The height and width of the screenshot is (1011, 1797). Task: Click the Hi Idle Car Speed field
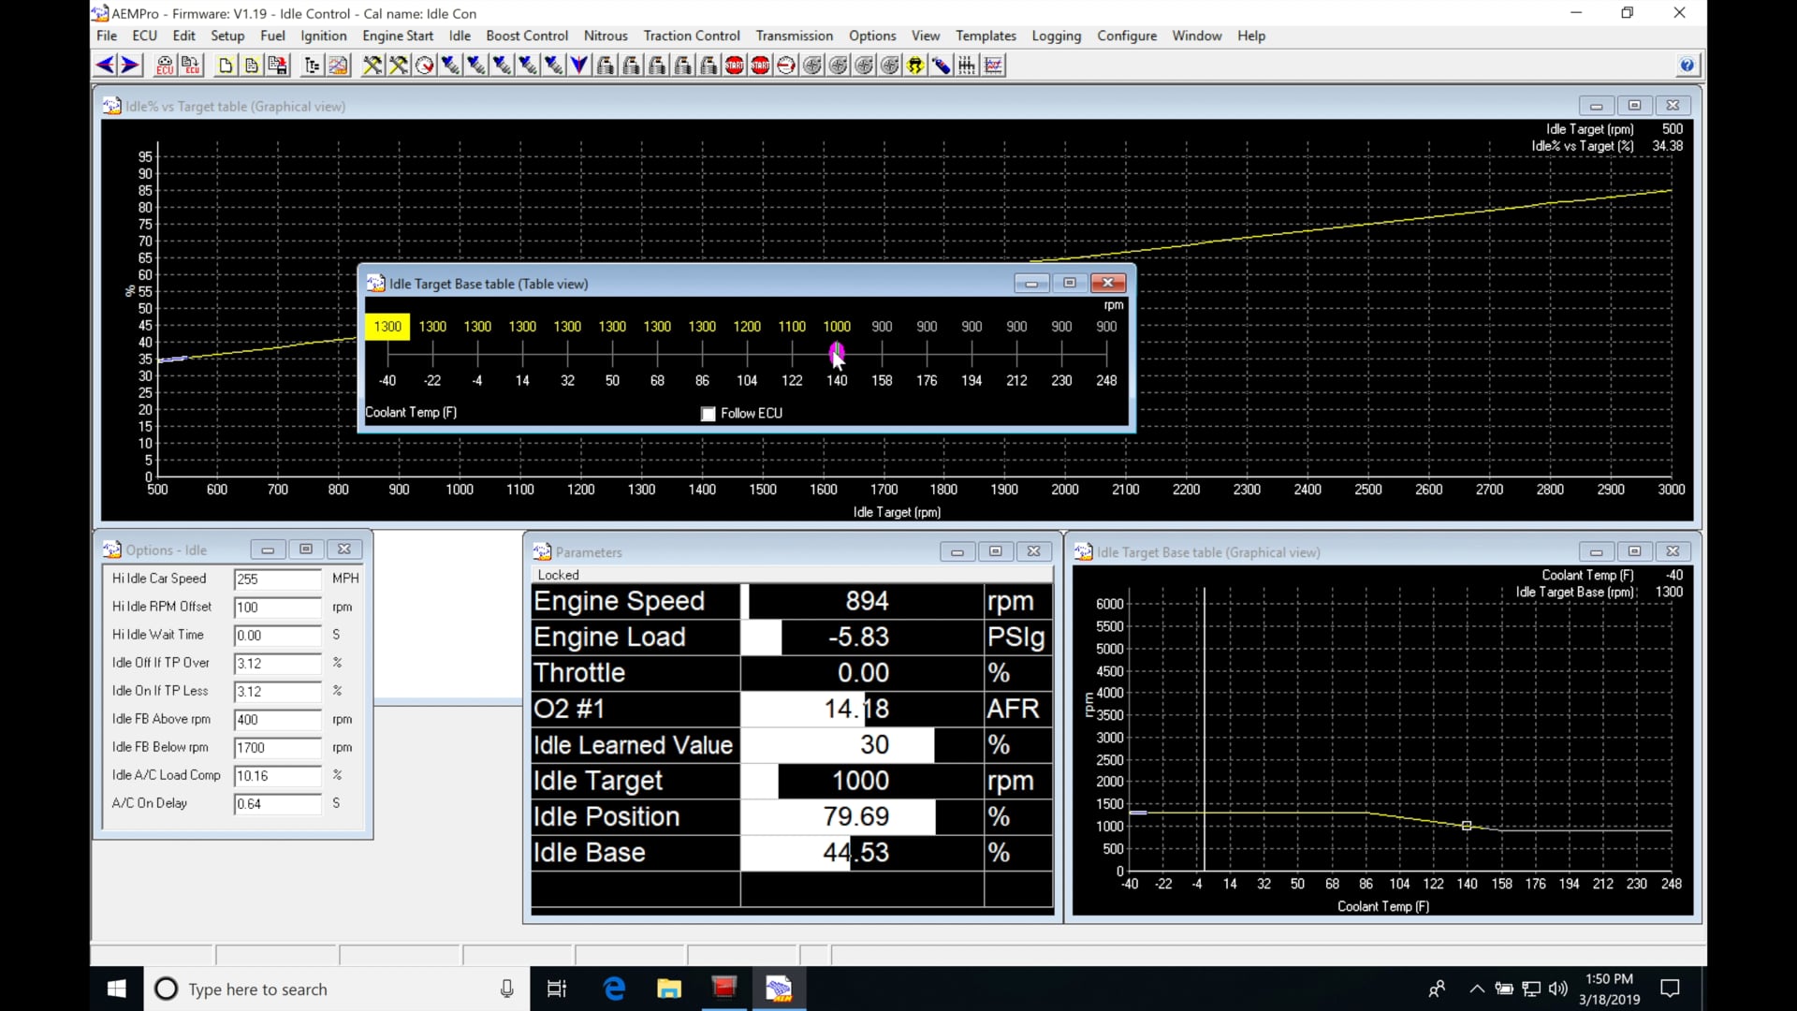click(x=276, y=579)
